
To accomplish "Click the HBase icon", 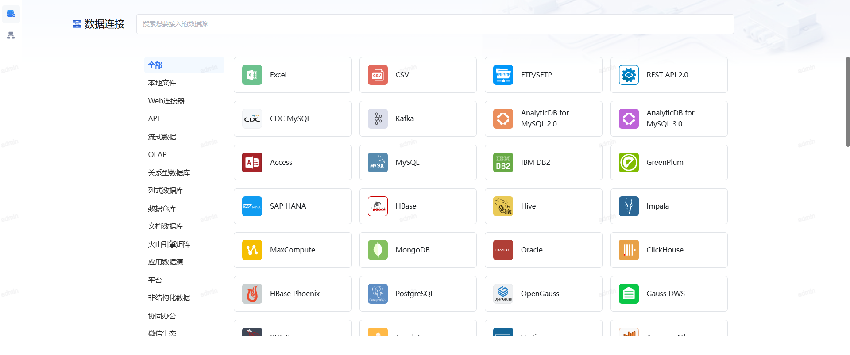I will (x=378, y=206).
